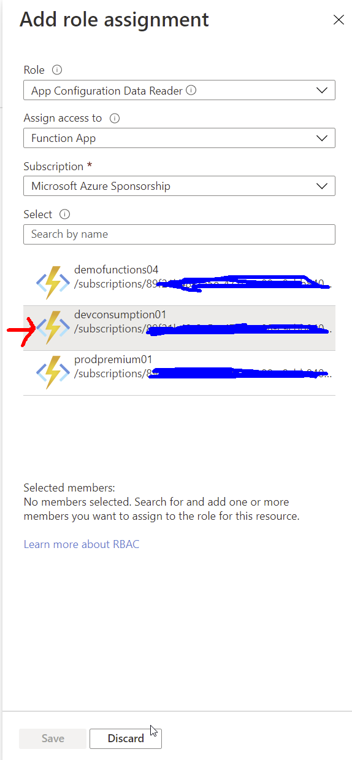This screenshot has height=760, width=352.
Task: Click the Search by name field
Action: 179,234
